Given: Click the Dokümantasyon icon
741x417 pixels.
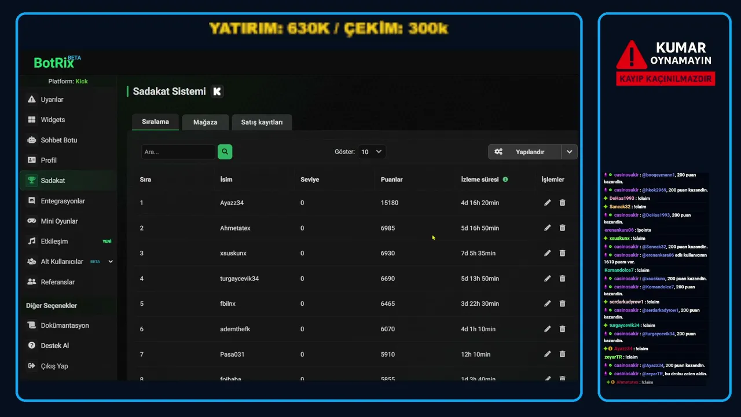Looking at the screenshot, I should click(x=31, y=325).
